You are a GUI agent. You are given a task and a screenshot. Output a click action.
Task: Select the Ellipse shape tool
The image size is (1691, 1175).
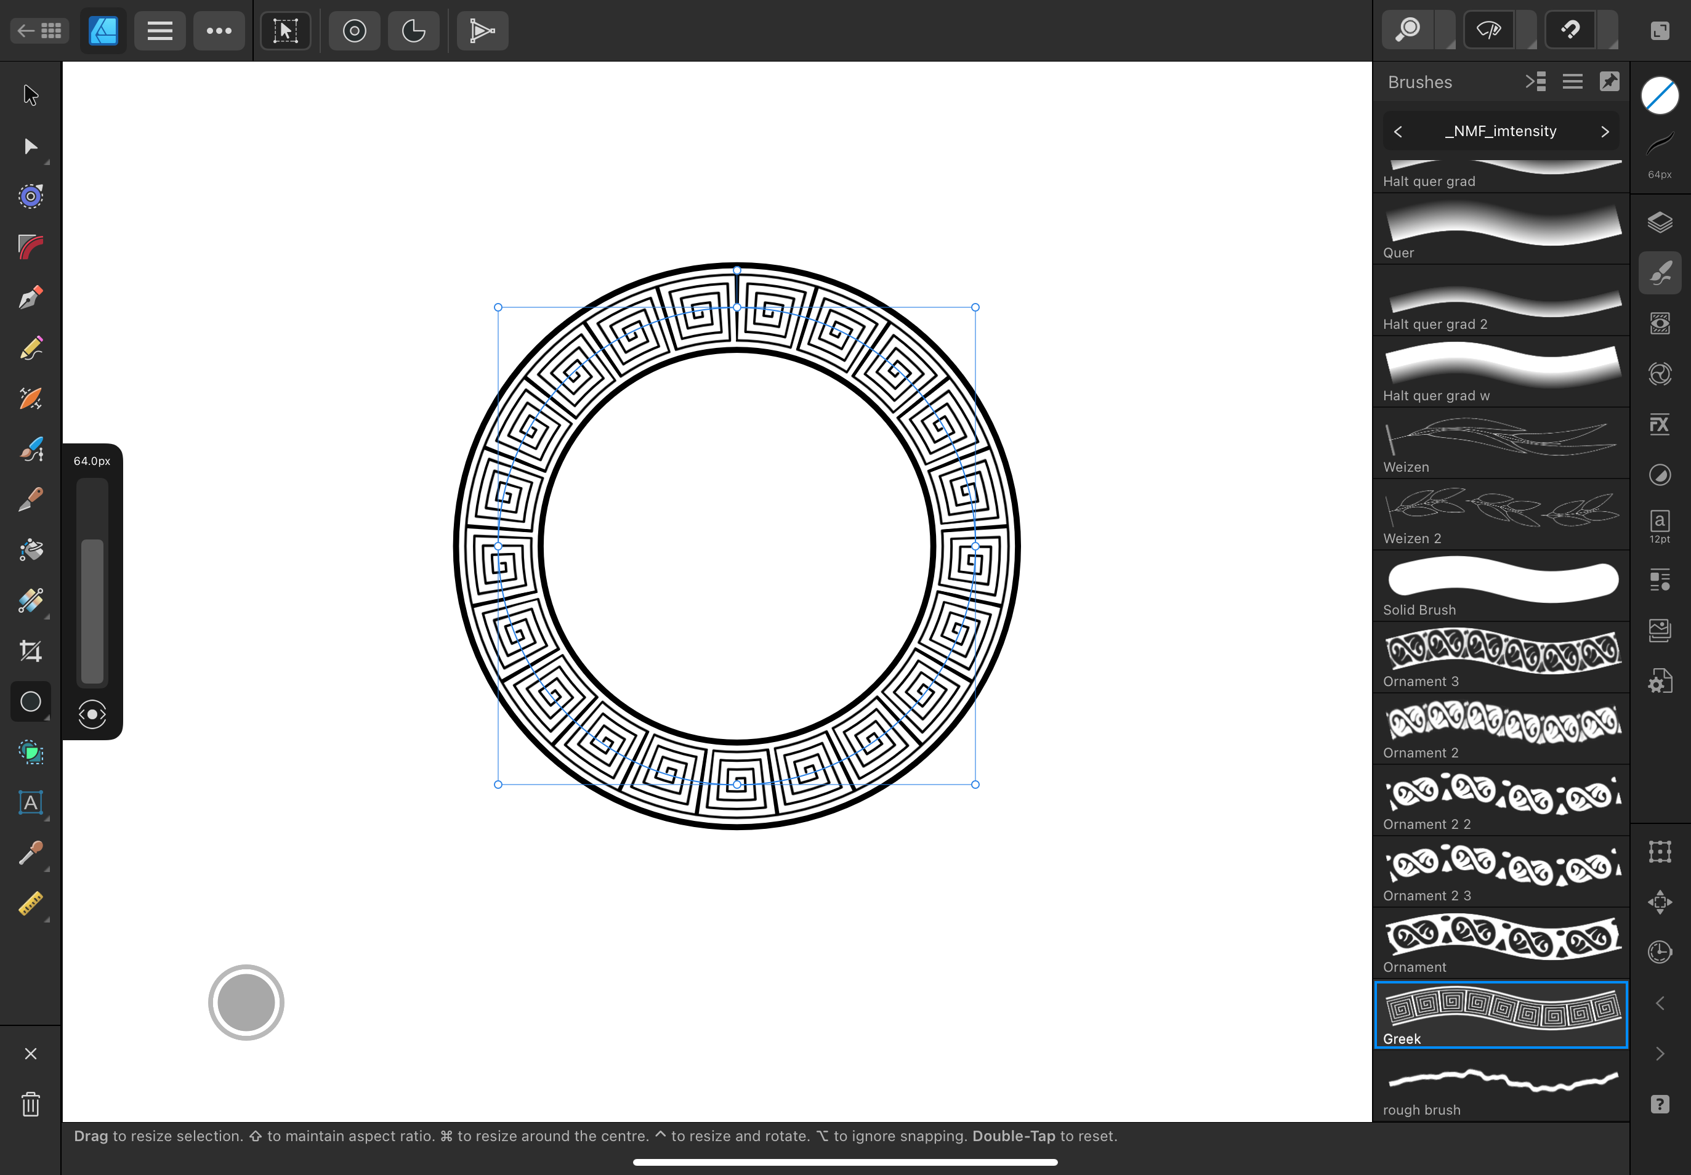(30, 701)
